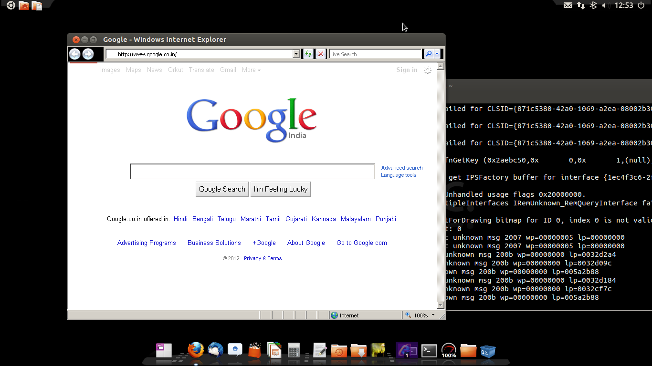Open the trash recycle bin dock icon
This screenshot has width=652, height=366.
488,351
